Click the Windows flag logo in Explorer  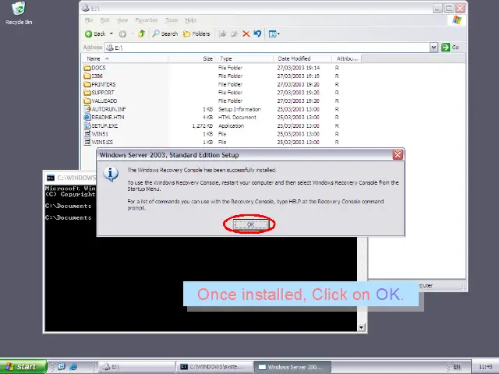(x=457, y=20)
